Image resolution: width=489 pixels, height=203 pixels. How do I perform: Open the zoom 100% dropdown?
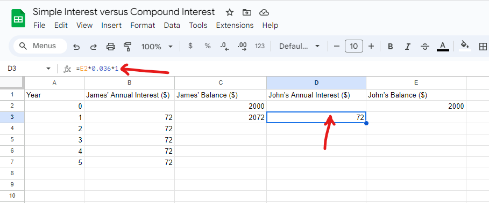[157, 47]
